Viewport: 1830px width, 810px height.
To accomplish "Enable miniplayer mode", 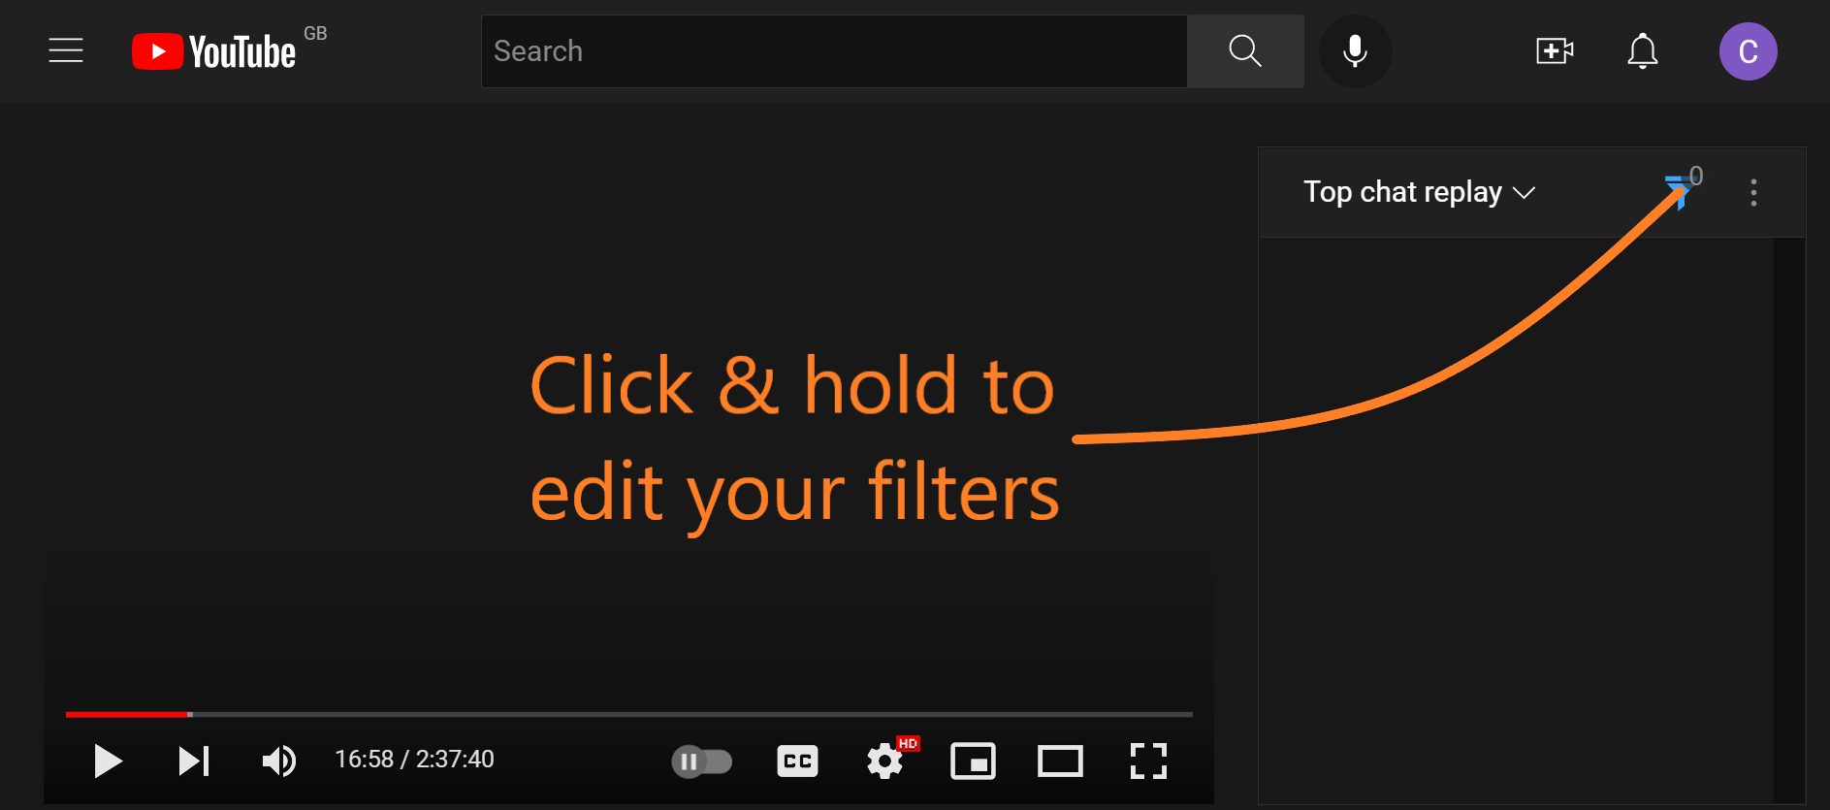I will click(973, 761).
